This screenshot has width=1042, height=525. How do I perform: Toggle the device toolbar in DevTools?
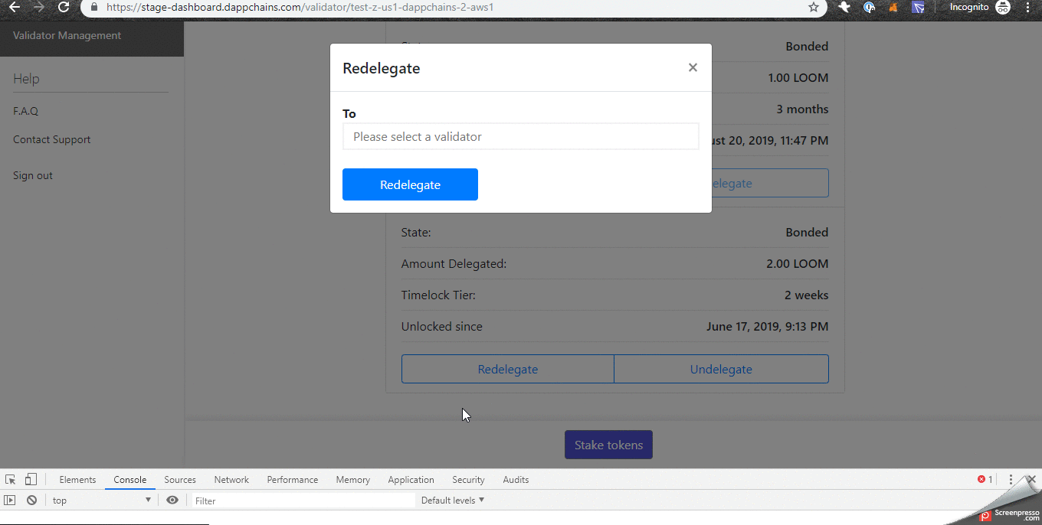pos(31,478)
